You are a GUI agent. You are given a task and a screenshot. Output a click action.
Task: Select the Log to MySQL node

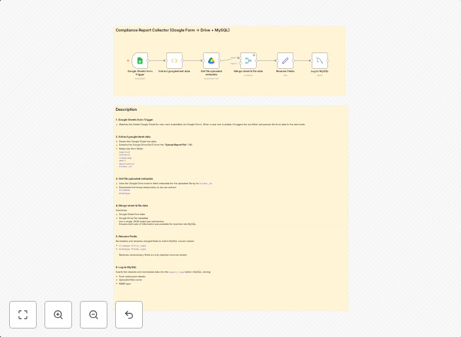320,60
